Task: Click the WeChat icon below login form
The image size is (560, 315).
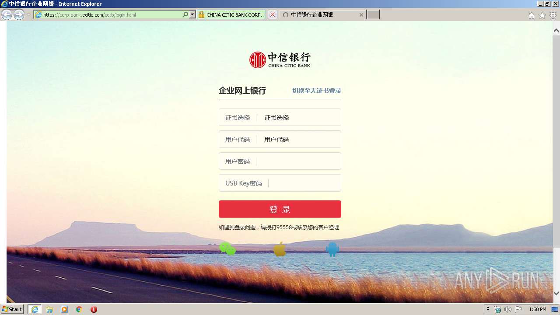Action: click(227, 249)
